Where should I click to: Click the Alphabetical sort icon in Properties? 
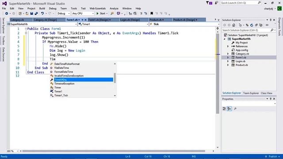[229, 109]
